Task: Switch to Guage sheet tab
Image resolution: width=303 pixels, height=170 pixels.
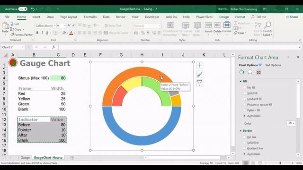Action: coord(25,158)
